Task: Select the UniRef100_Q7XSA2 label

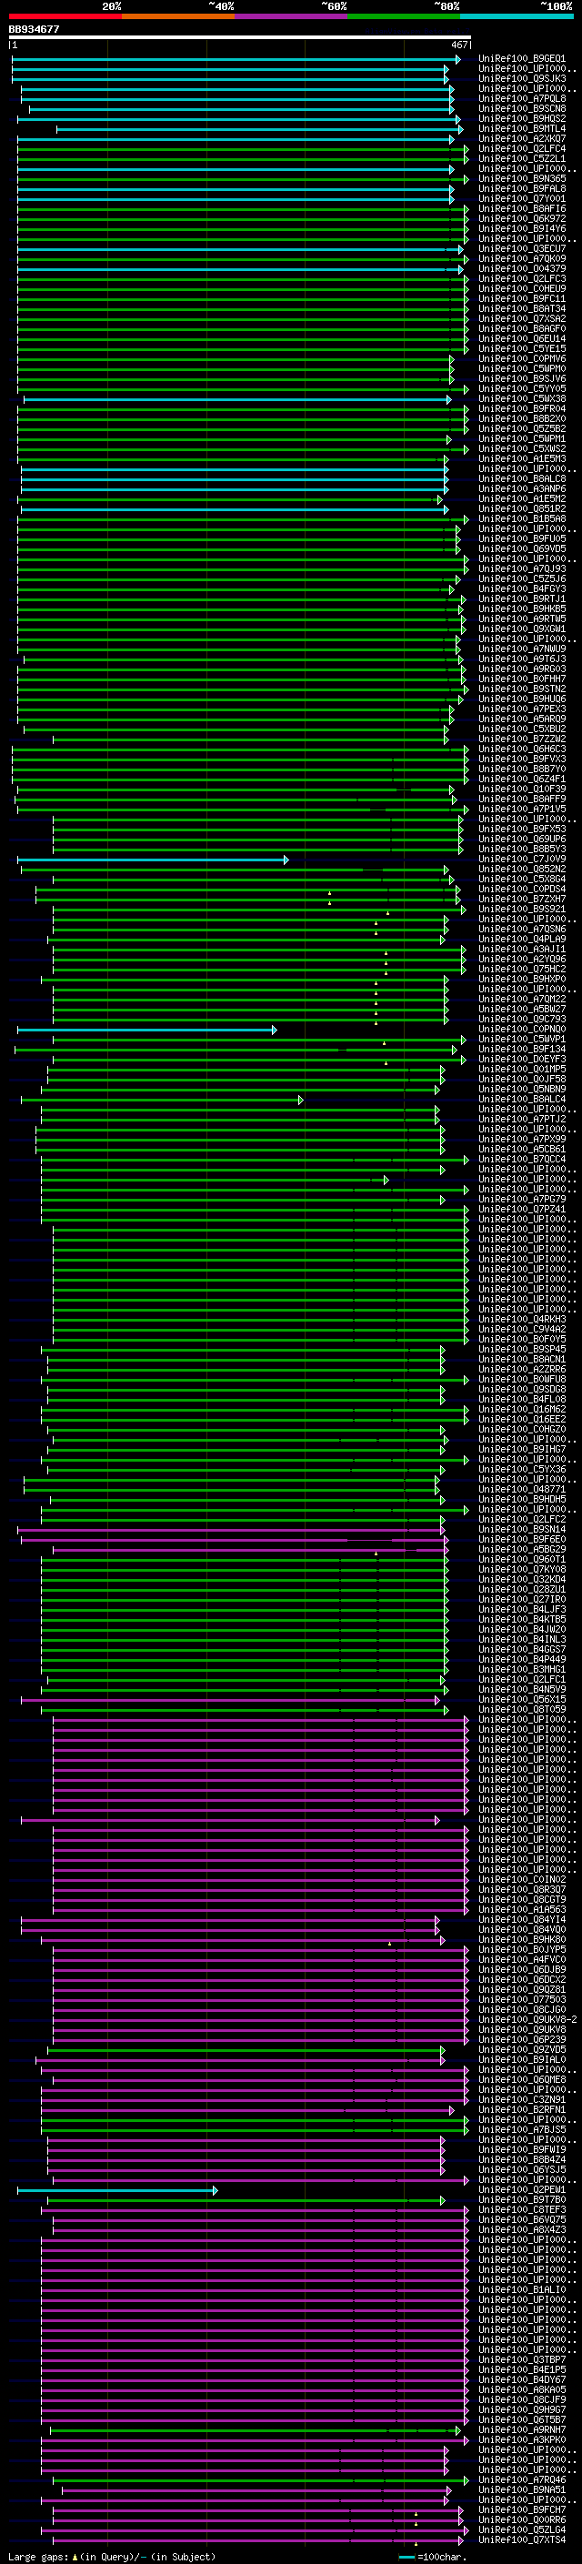Action: tap(522, 318)
